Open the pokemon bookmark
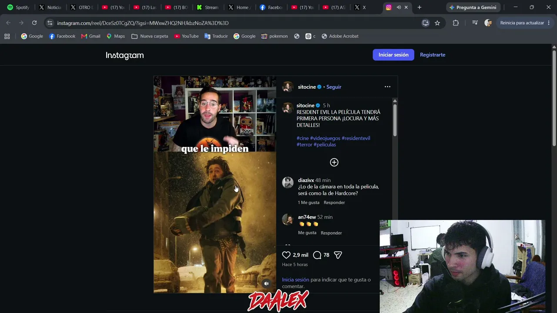The image size is (557, 313). point(275,36)
